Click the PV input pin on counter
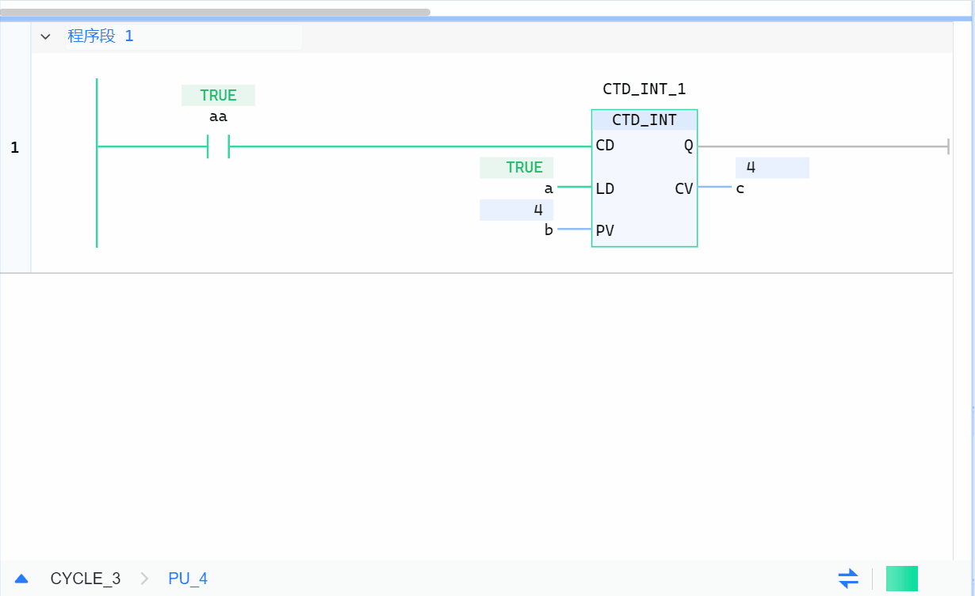This screenshot has height=596, width=975. (605, 230)
